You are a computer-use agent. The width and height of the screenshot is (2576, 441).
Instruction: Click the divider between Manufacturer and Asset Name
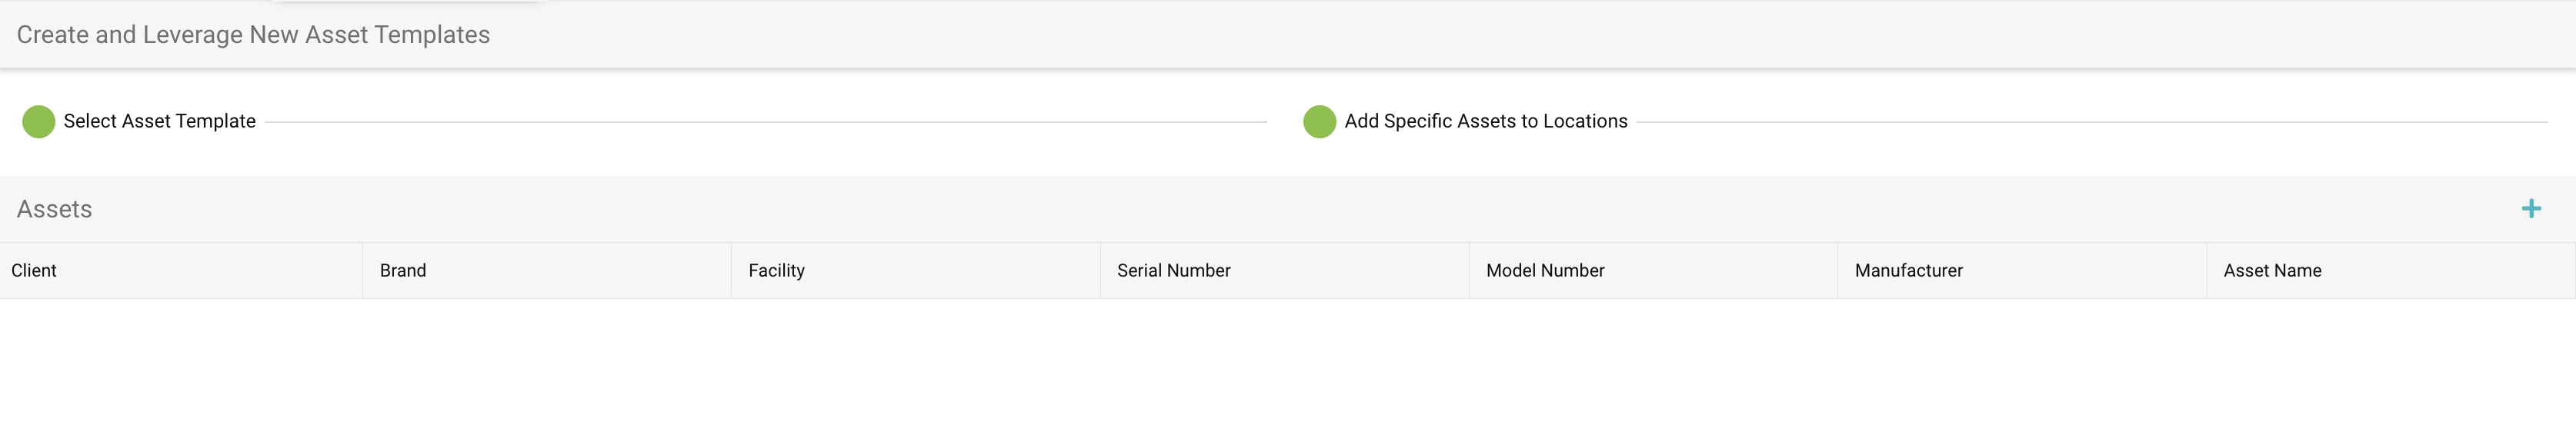pyautogui.click(x=2206, y=270)
